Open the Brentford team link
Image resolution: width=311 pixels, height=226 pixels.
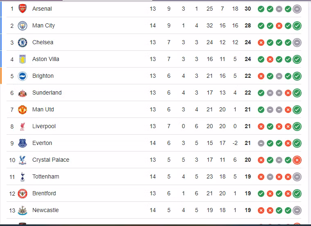[44, 193]
